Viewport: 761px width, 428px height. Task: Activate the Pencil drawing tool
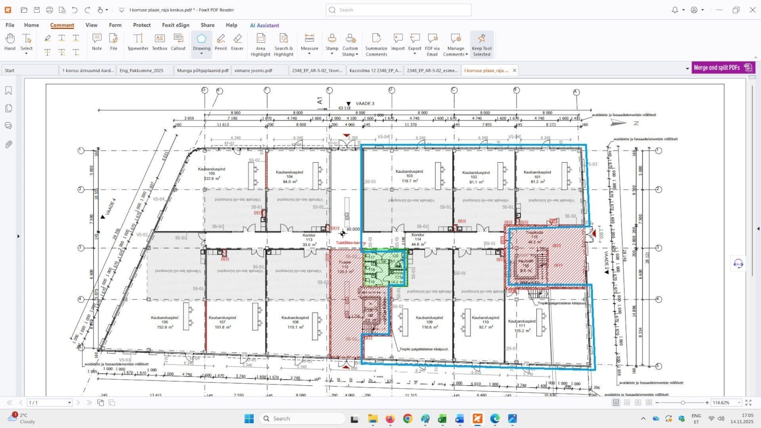220,42
